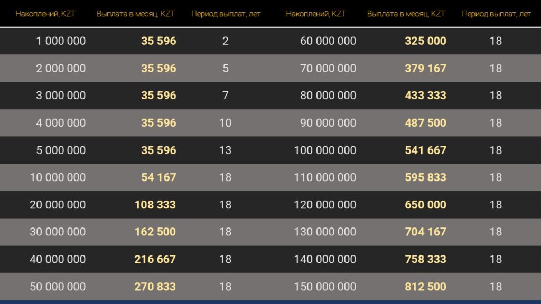Select the 150 000 000 savings amount
The width and height of the screenshot is (541, 304).
(325, 287)
